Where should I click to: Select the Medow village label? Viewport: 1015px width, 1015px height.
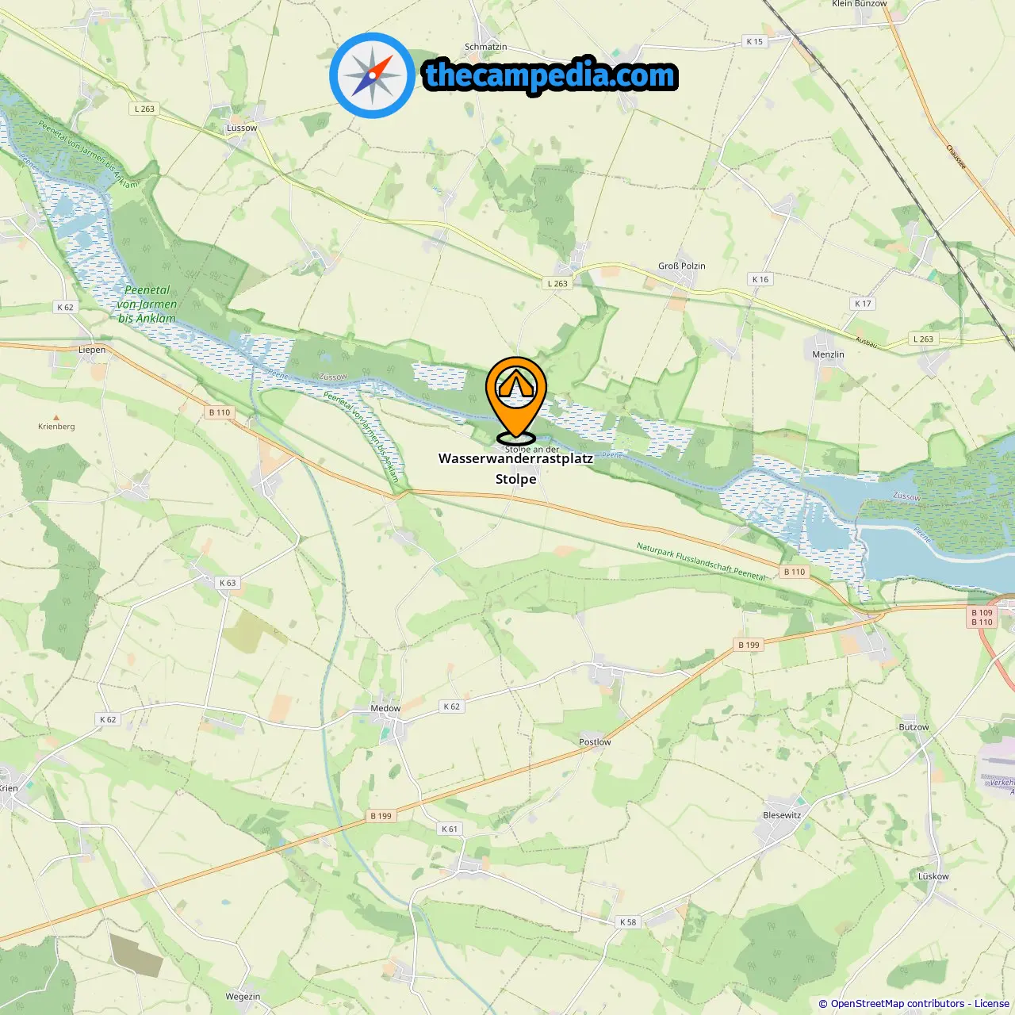tap(385, 708)
